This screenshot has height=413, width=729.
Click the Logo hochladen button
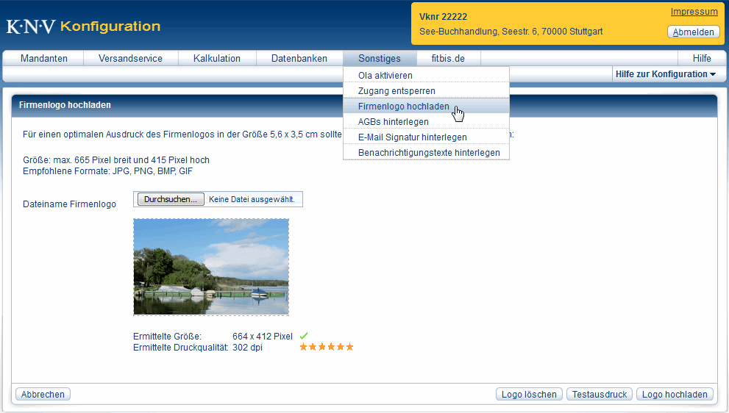click(675, 395)
